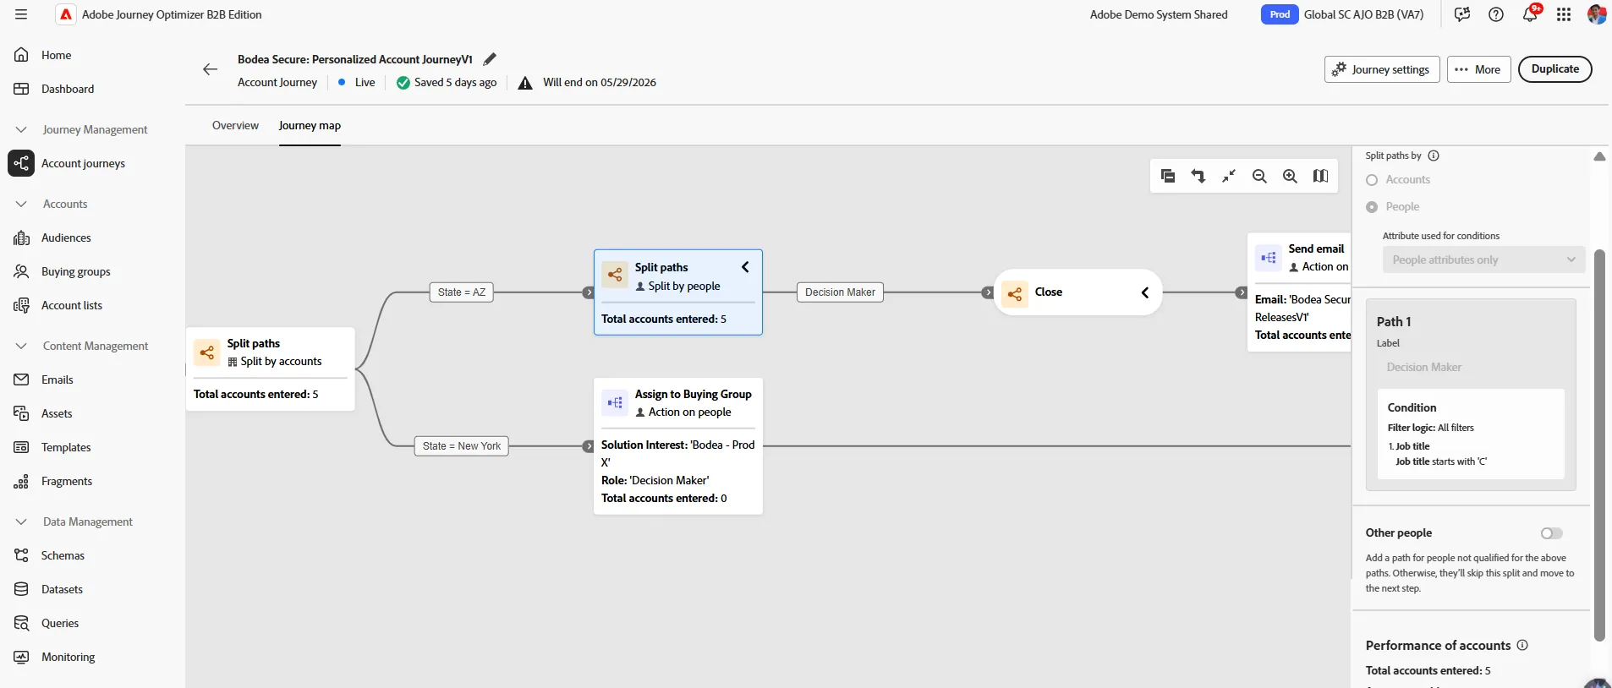
Task: Toggle the minimap view icon
Action: 1320,176
